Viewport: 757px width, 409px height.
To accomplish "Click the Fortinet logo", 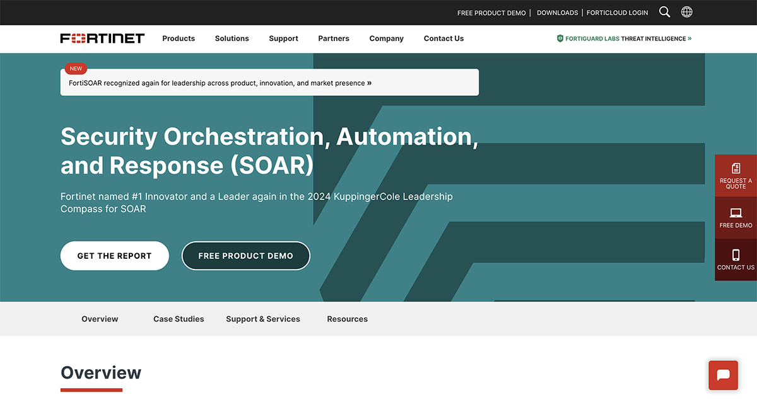I will pyautogui.click(x=102, y=38).
